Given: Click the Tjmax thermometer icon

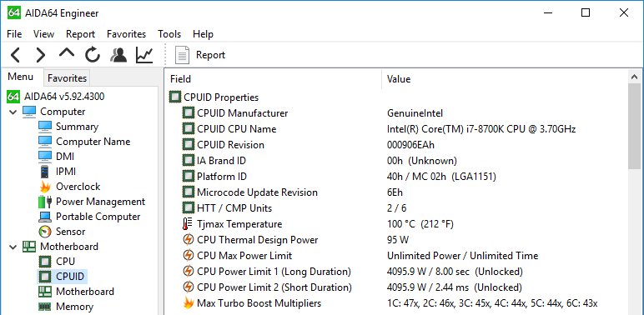Looking at the screenshot, I should (x=188, y=224).
